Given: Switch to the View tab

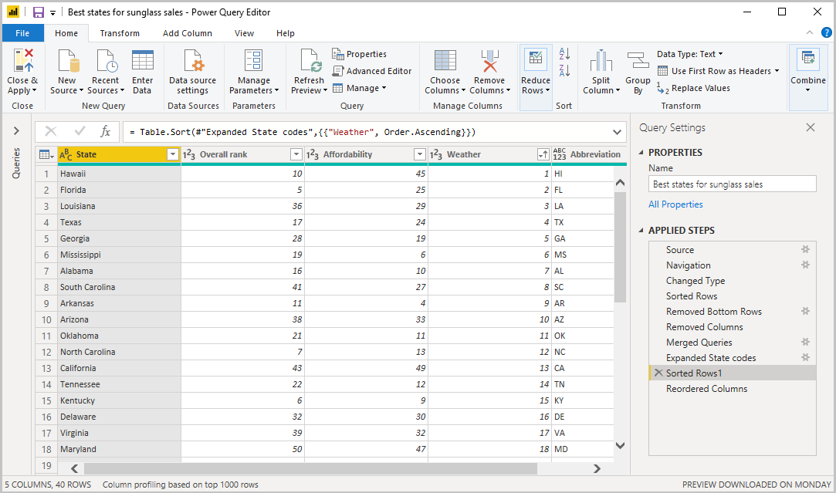Looking at the screenshot, I should point(244,33).
